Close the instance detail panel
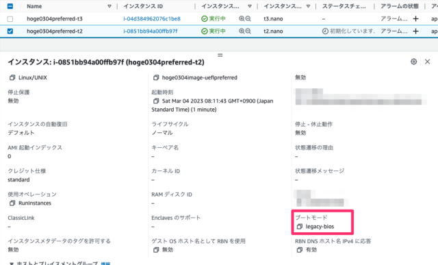 [x=427, y=62]
